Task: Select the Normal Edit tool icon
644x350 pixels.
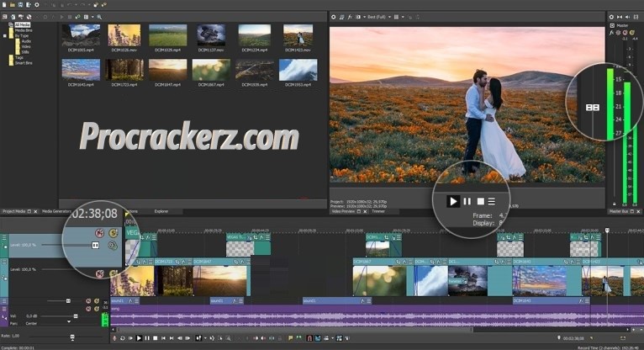Action: coord(198,338)
